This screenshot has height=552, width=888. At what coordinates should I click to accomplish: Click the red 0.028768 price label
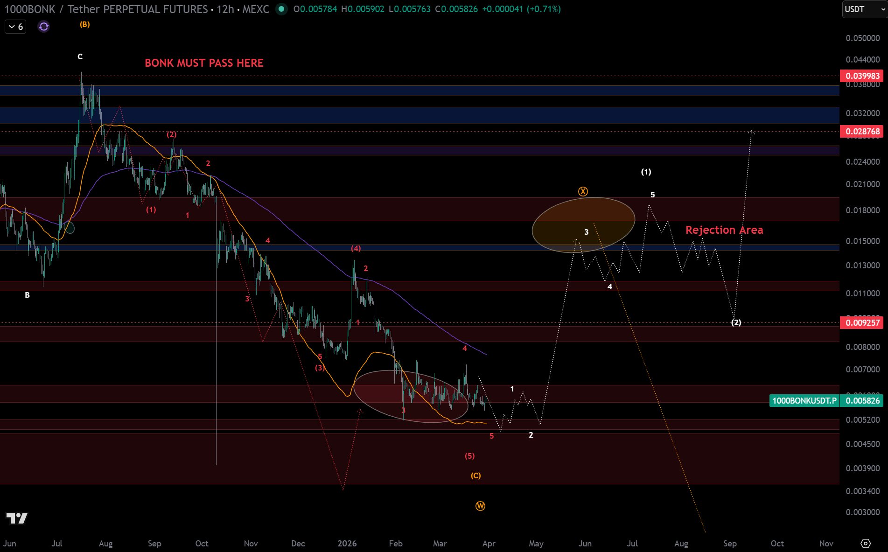862,131
